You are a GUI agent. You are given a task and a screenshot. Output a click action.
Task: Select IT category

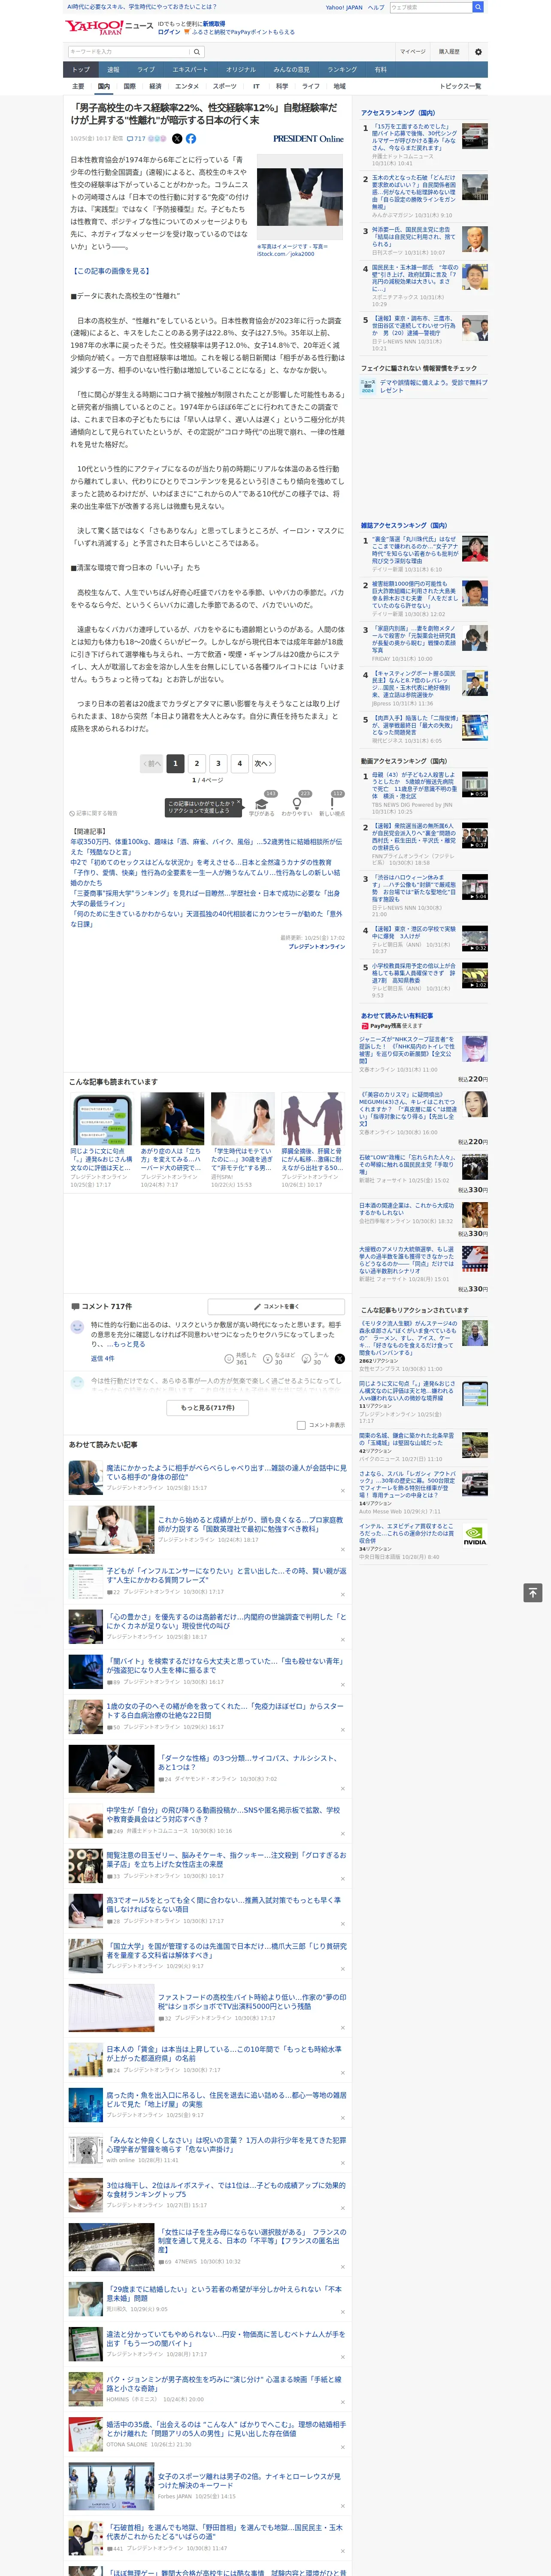tap(256, 86)
